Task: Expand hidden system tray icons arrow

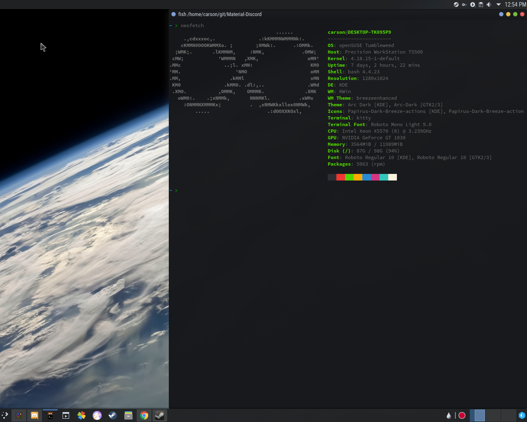Action: tap(498, 5)
